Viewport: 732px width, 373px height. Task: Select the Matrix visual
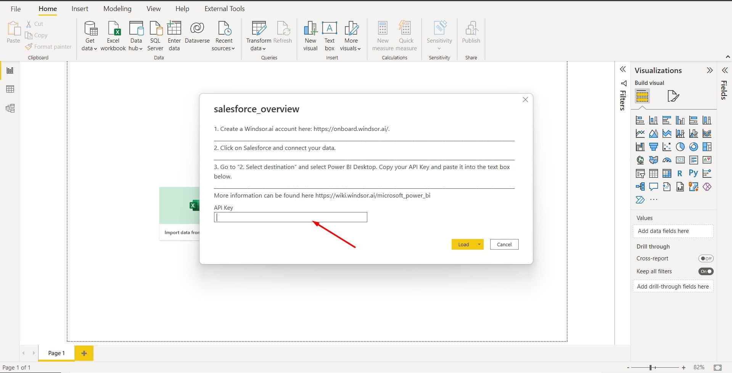pos(667,174)
